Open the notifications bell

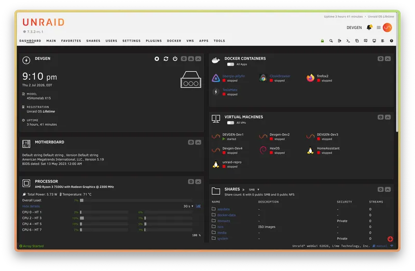pyautogui.click(x=369, y=27)
